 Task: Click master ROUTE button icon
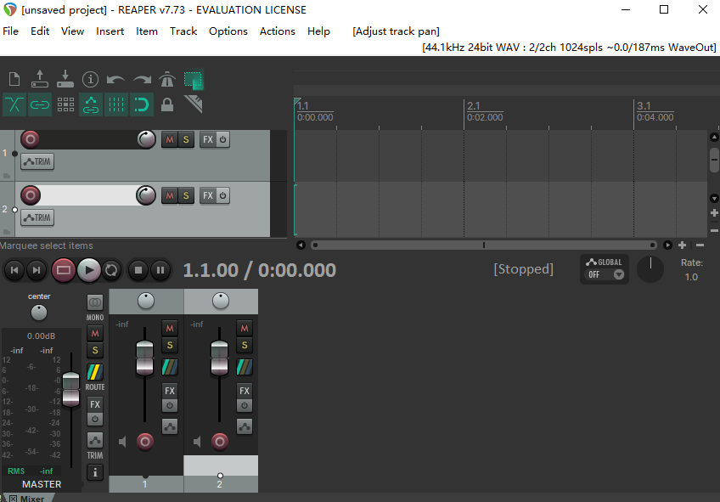[95, 372]
